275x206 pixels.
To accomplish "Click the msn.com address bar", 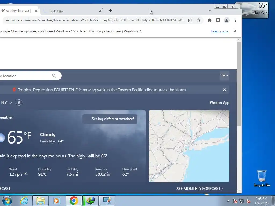I will coord(98,20).
